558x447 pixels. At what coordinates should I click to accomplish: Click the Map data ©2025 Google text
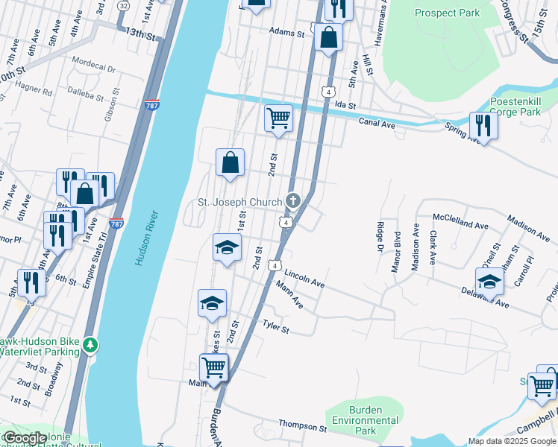(512, 442)
